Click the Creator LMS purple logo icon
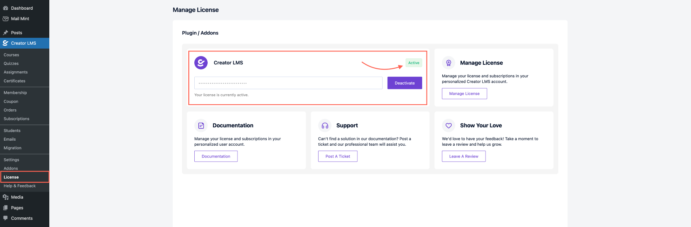 pos(201,63)
